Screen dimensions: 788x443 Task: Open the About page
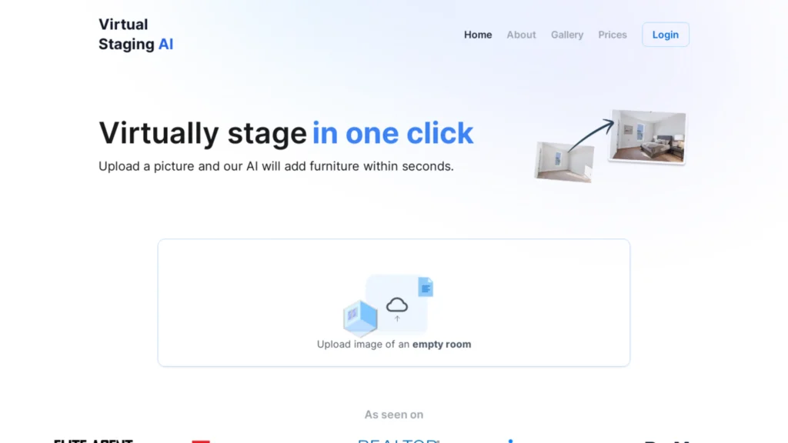(521, 35)
